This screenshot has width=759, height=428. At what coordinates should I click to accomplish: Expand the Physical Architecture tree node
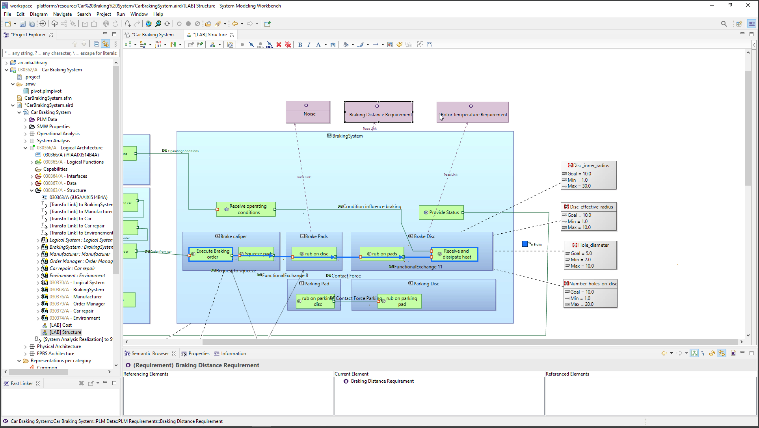(25, 346)
